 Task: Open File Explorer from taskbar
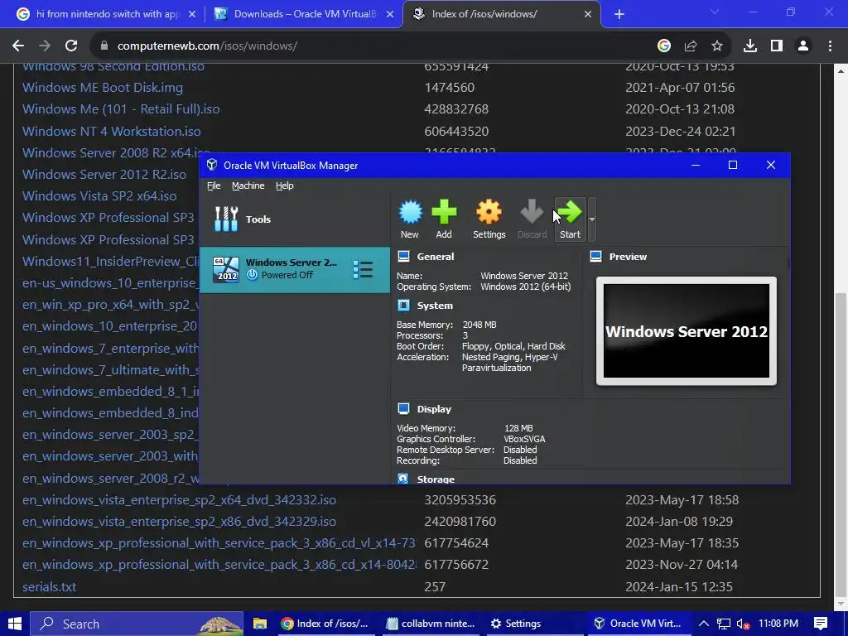click(260, 624)
